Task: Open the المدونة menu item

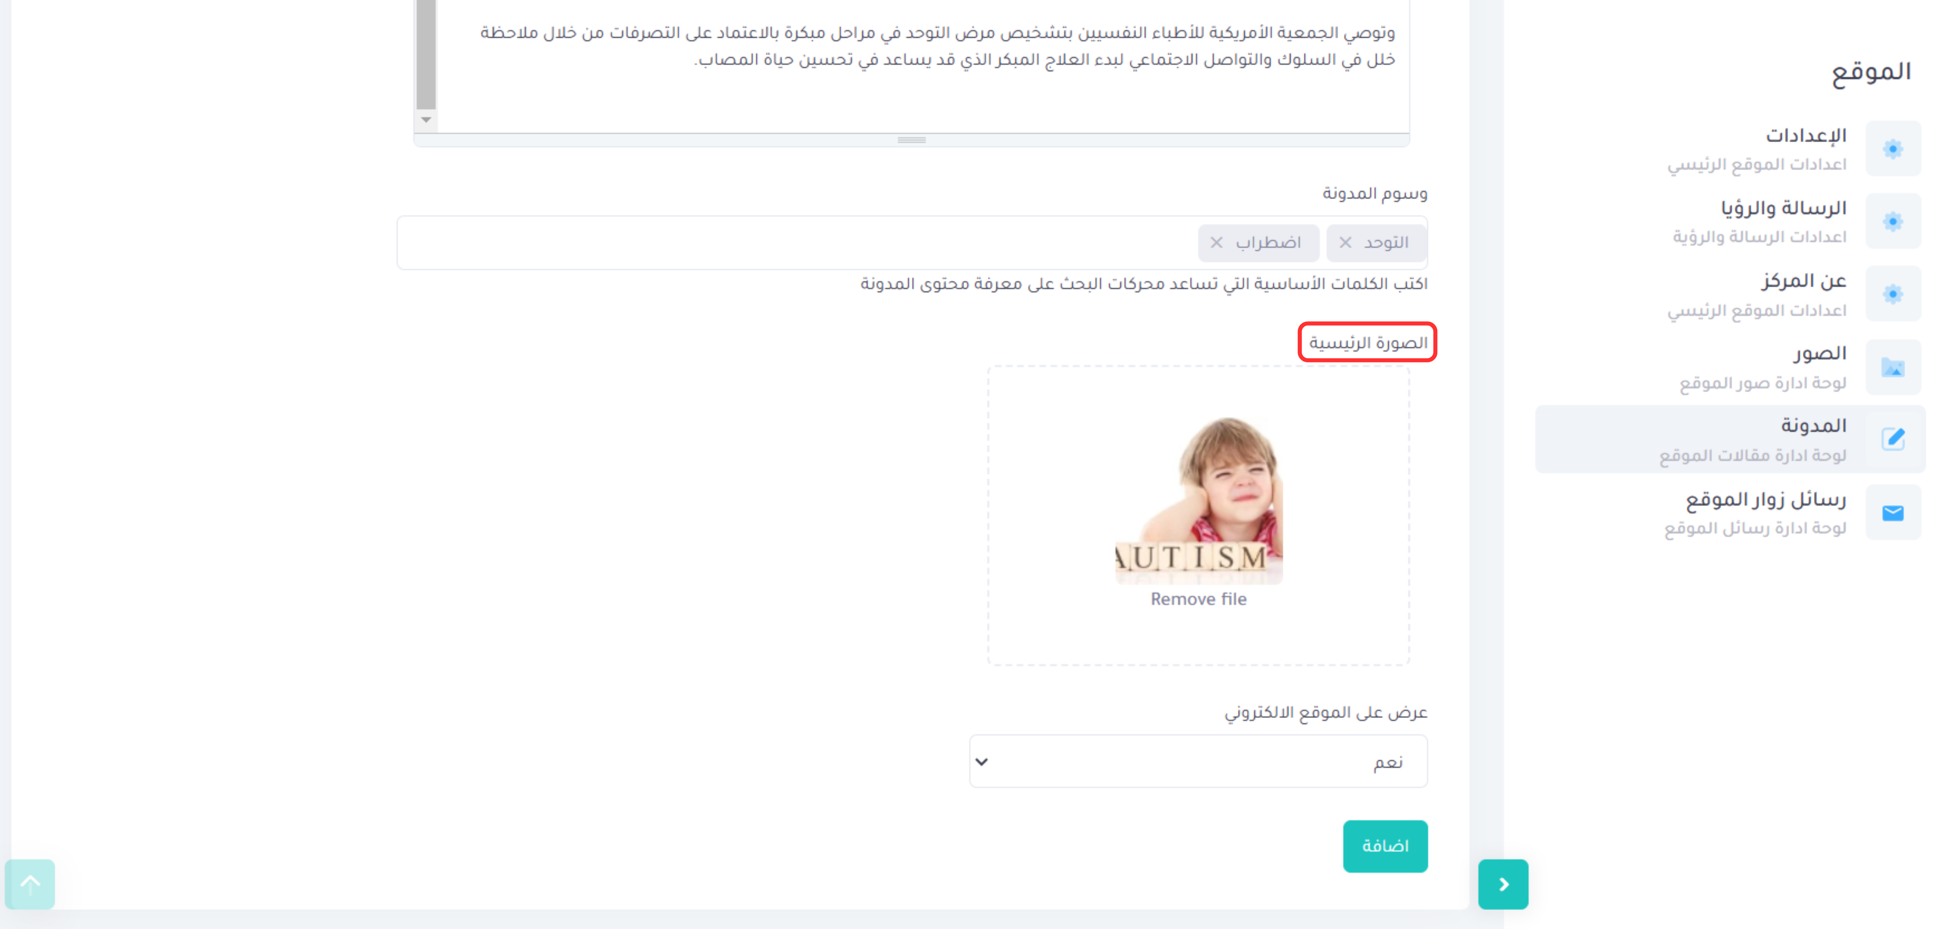Action: (x=1730, y=439)
